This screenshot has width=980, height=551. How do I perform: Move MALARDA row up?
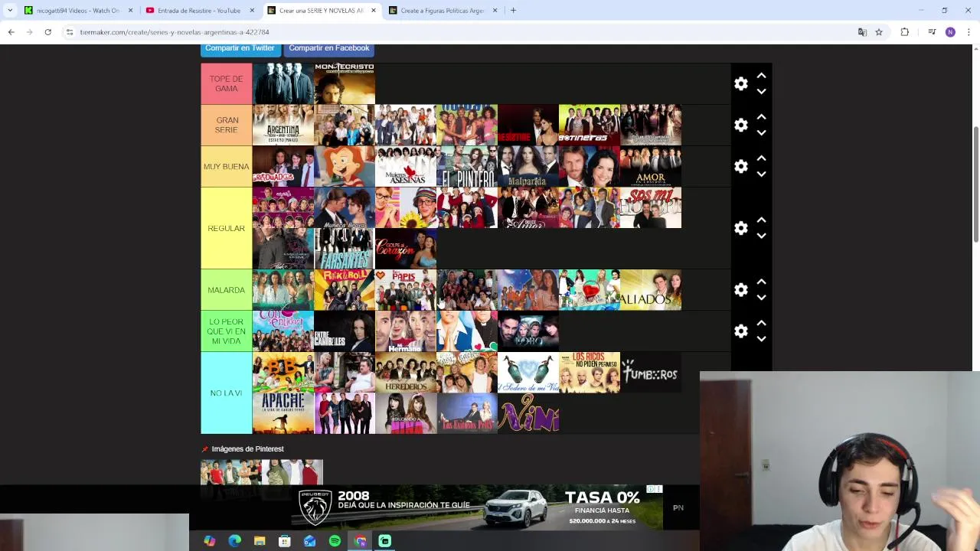[x=761, y=282]
